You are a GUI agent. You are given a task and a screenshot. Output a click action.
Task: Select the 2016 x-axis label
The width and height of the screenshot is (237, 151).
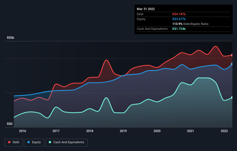23,131
